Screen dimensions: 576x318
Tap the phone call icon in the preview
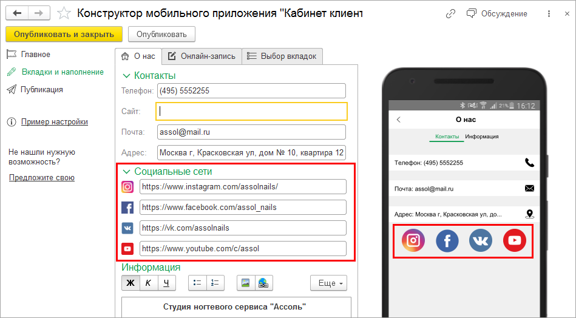coord(529,163)
